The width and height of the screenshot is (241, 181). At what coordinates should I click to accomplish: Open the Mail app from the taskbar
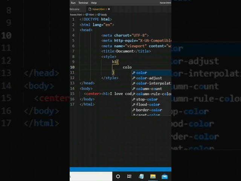(x=165, y=176)
